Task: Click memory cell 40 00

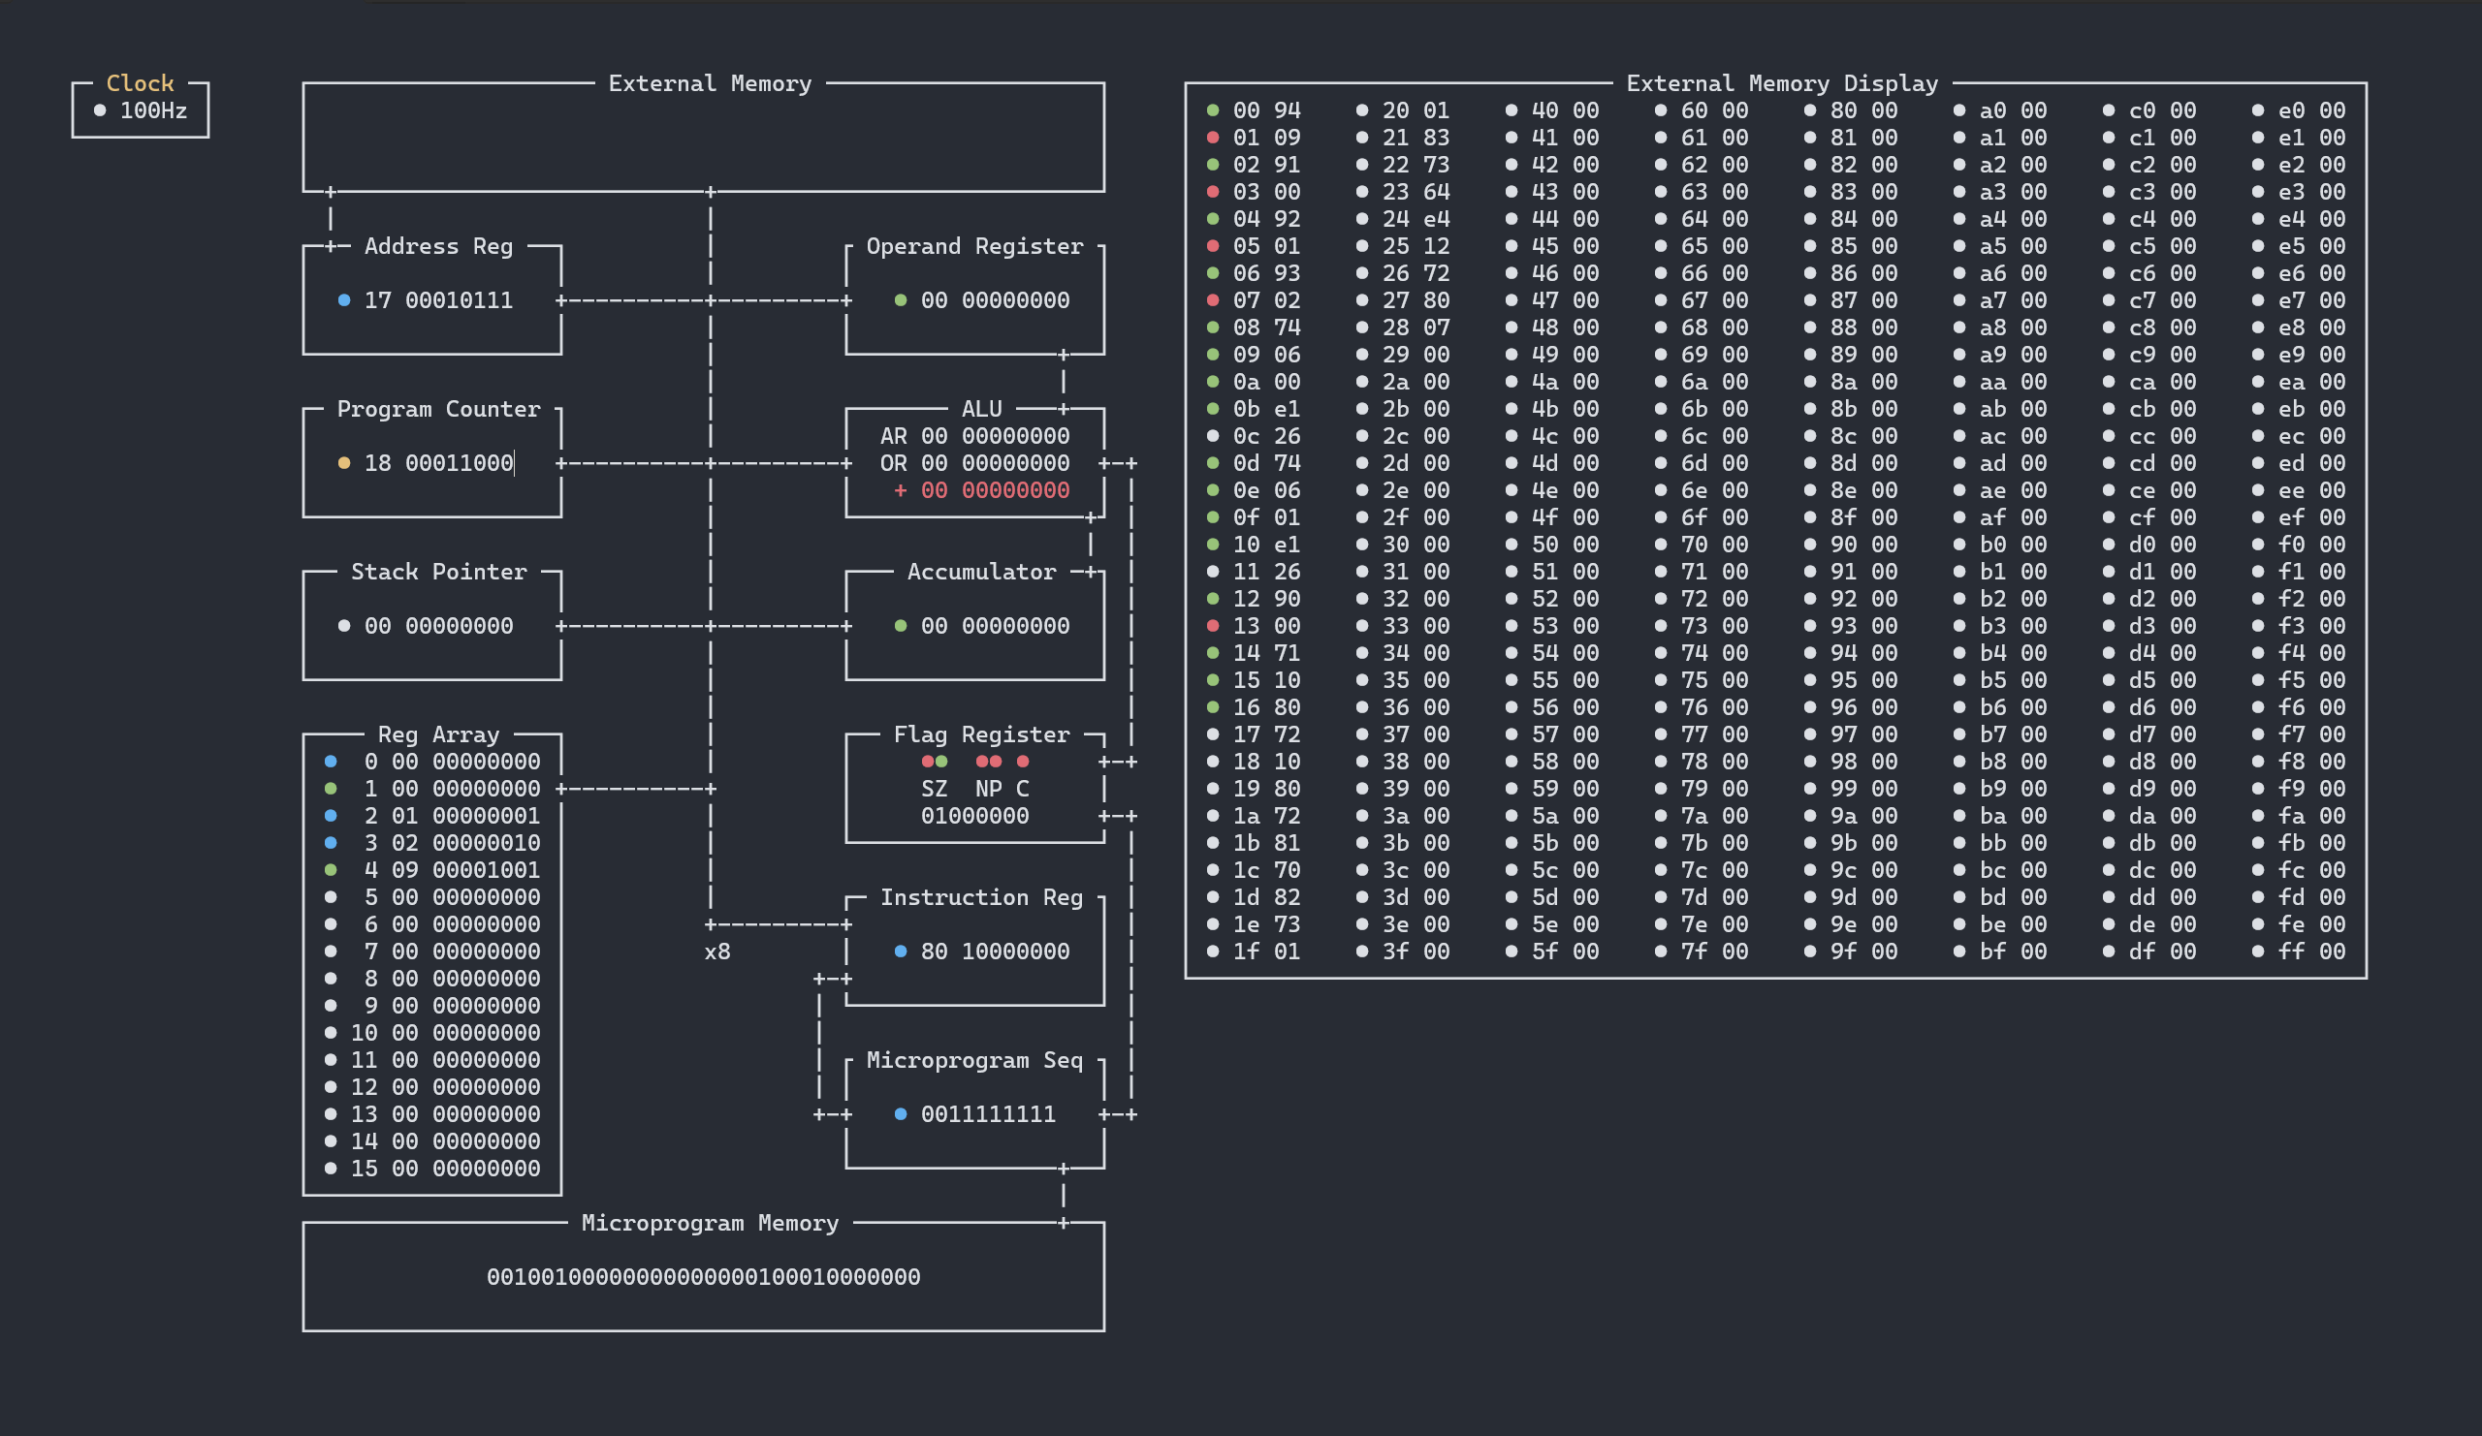Action: 1565,110
